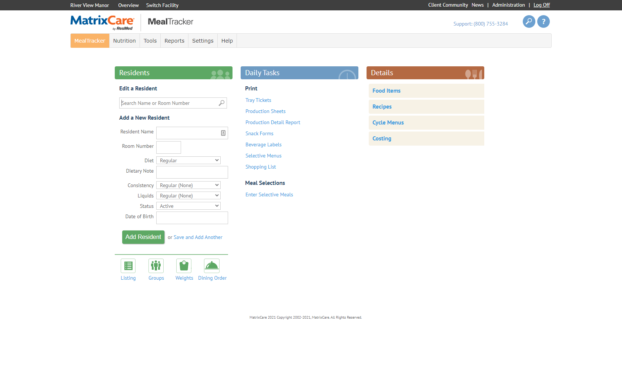Viewport: 622px width, 389px height.
Task: Click the Log Off link
Action: point(541,5)
